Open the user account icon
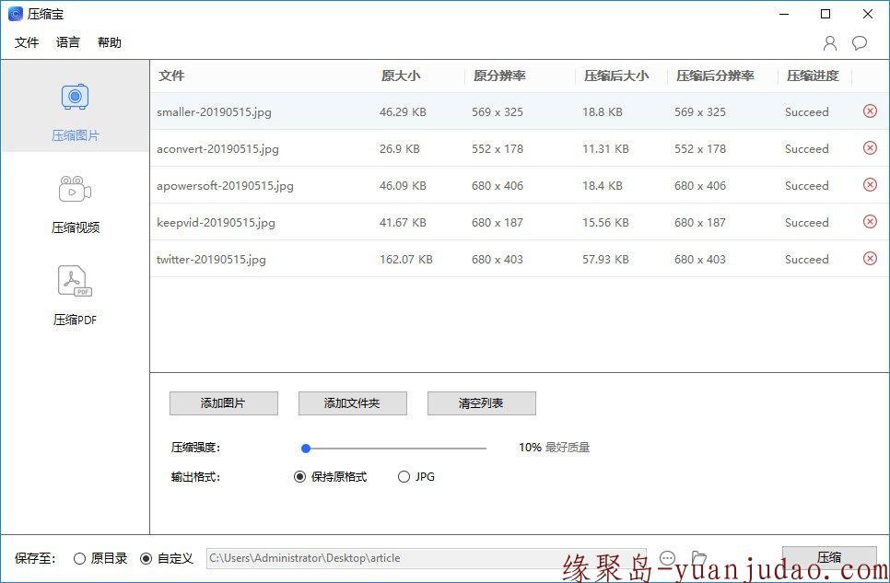890x583 pixels. pos(830,43)
